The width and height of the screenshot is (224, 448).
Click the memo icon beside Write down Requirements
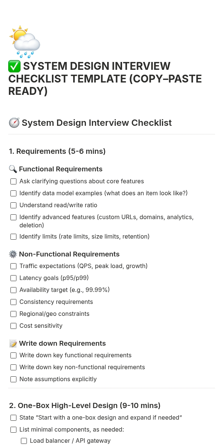[x=13, y=343]
